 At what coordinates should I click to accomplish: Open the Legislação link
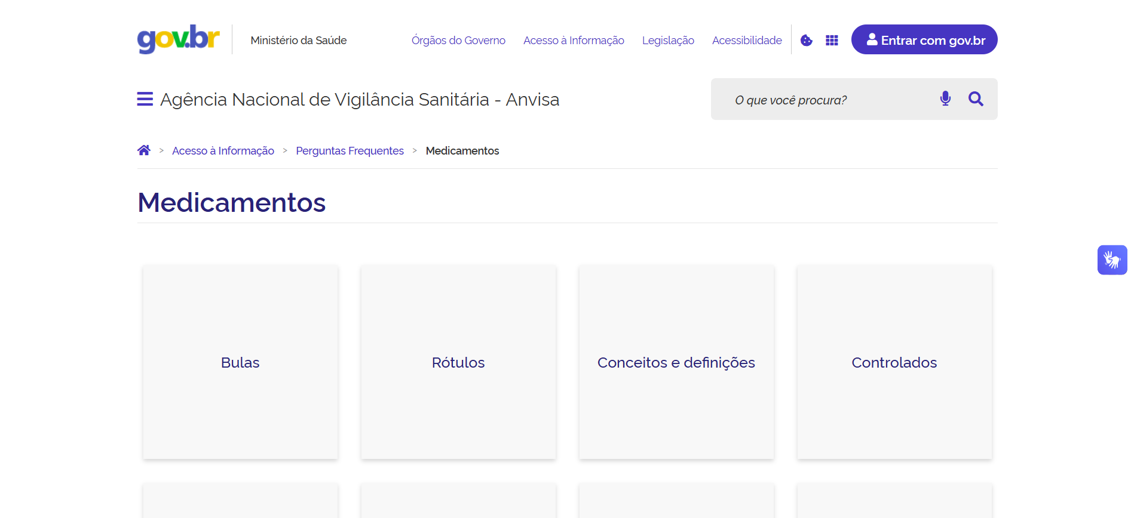[668, 40]
